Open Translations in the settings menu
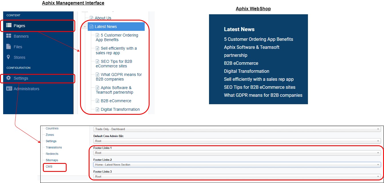 pyautogui.click(x=54, y=148)
